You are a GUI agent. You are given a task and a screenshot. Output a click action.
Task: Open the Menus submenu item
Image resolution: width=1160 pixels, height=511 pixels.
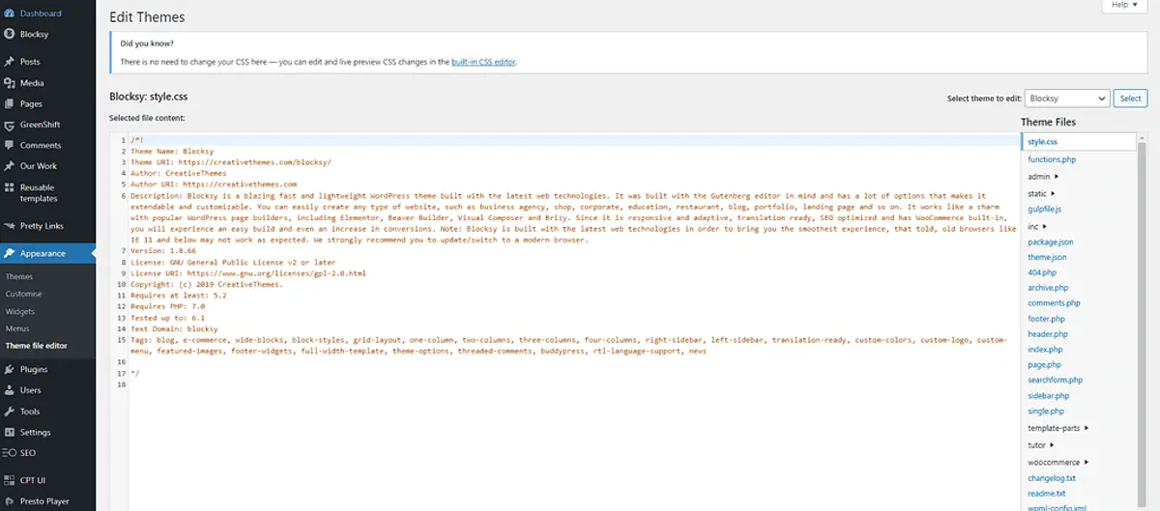[x=17, y=328]
